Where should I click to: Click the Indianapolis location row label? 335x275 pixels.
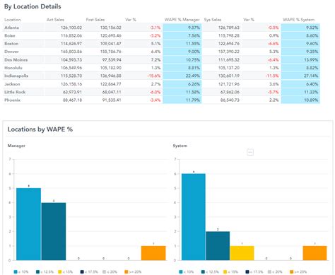tap(16, 76)
